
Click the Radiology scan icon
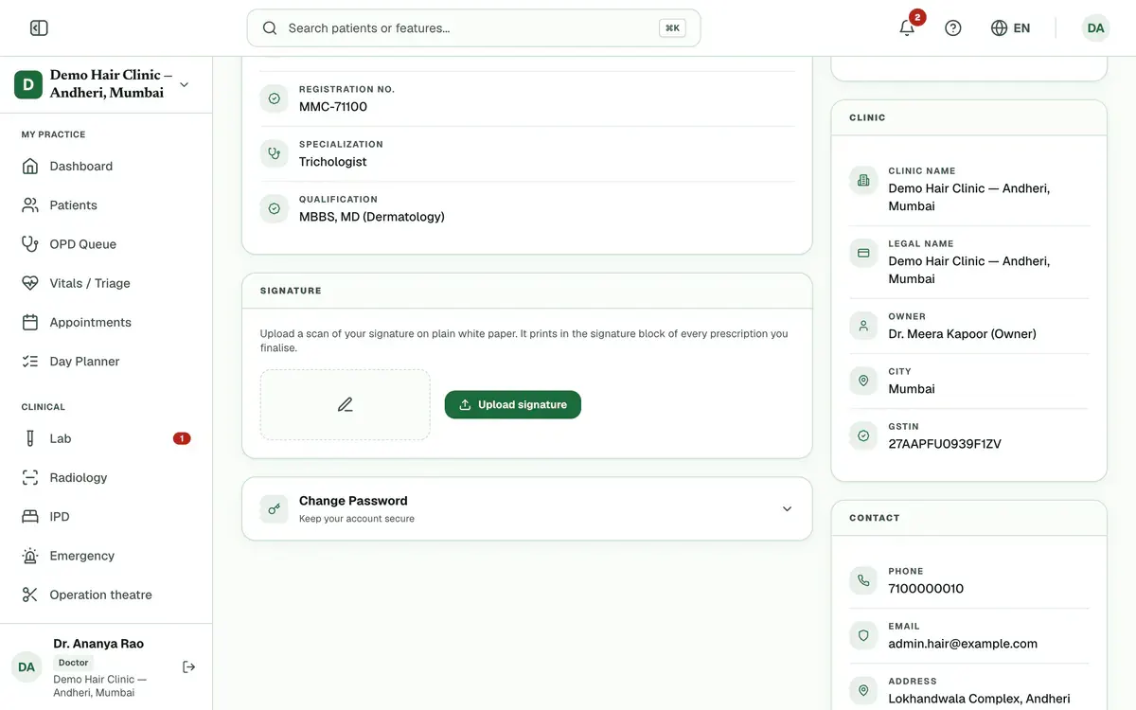click(x=30, y=478)
